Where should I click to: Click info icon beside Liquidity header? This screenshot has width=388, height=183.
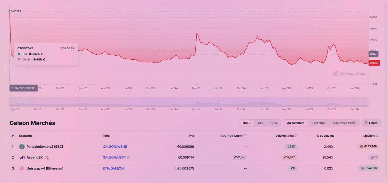(x=378, y=136)
